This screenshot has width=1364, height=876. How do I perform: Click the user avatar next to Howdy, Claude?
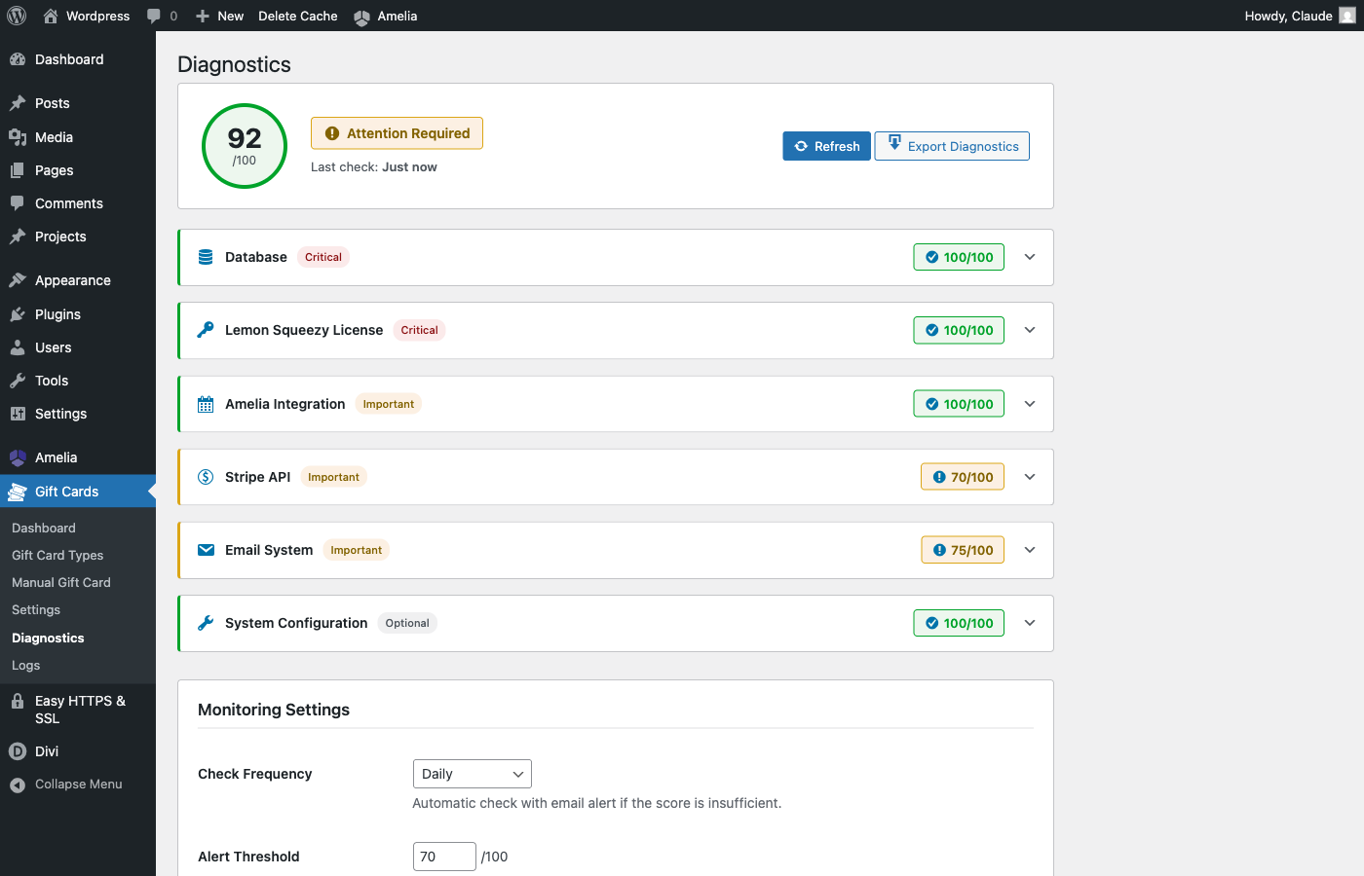[1347, 16]
